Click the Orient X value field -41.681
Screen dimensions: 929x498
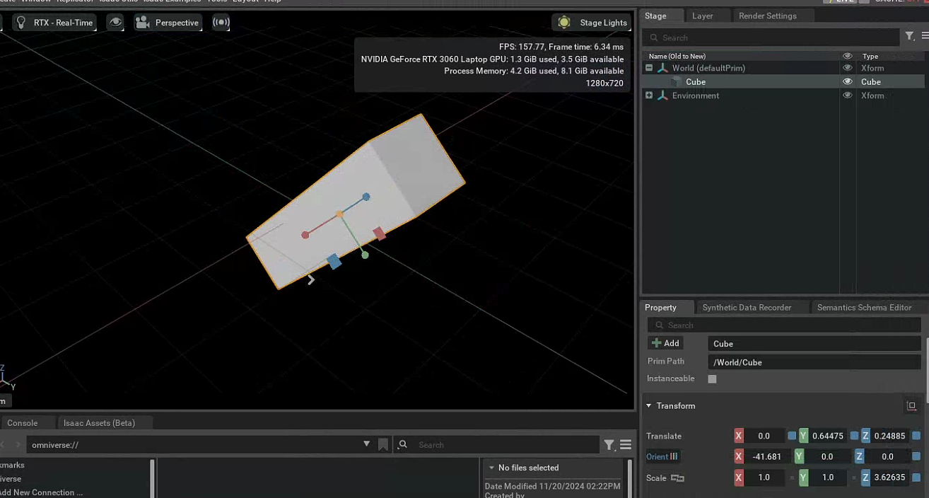(x=766, y=457)
